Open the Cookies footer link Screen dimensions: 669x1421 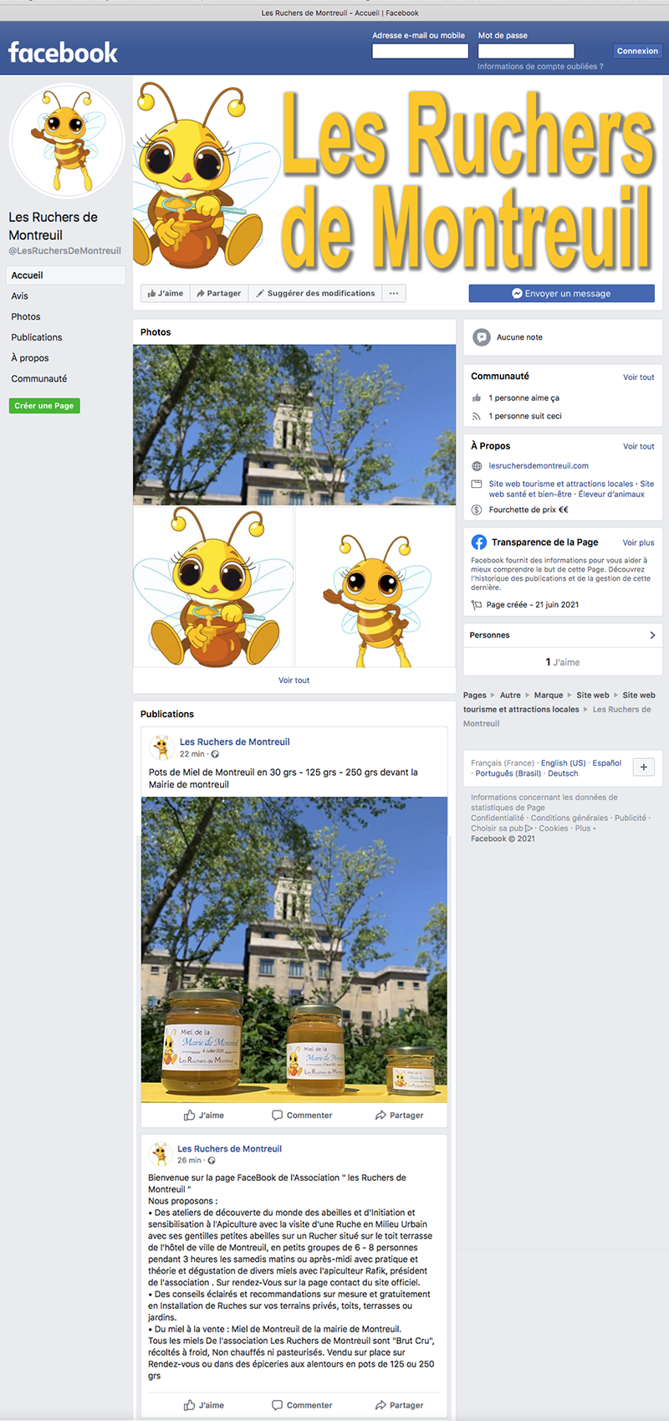pyautogui.click(x=554, y=828)
